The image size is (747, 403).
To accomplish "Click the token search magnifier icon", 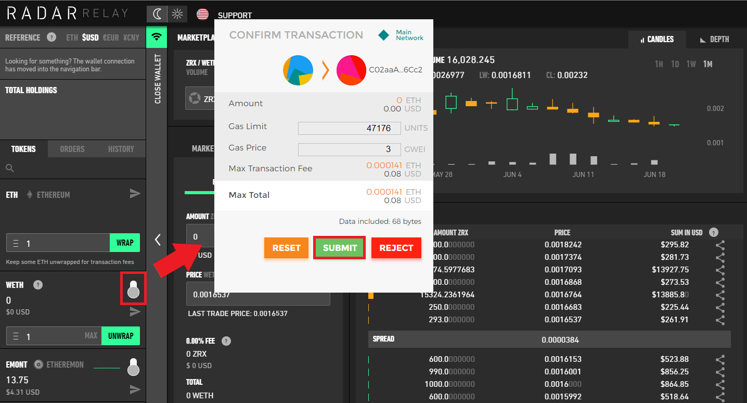I will pyautogui.click(x=10, y=168).
